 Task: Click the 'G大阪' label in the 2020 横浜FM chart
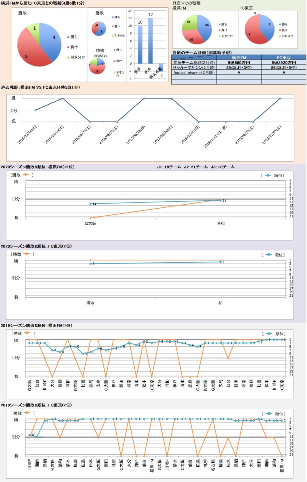91,224
